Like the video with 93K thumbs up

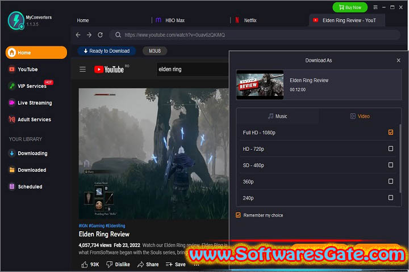pos(90,265)
